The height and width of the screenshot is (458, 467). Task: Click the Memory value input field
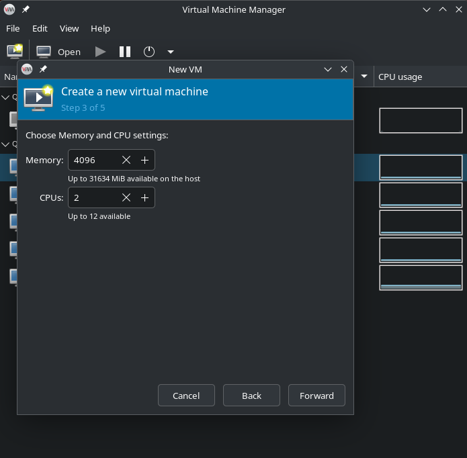93,160
